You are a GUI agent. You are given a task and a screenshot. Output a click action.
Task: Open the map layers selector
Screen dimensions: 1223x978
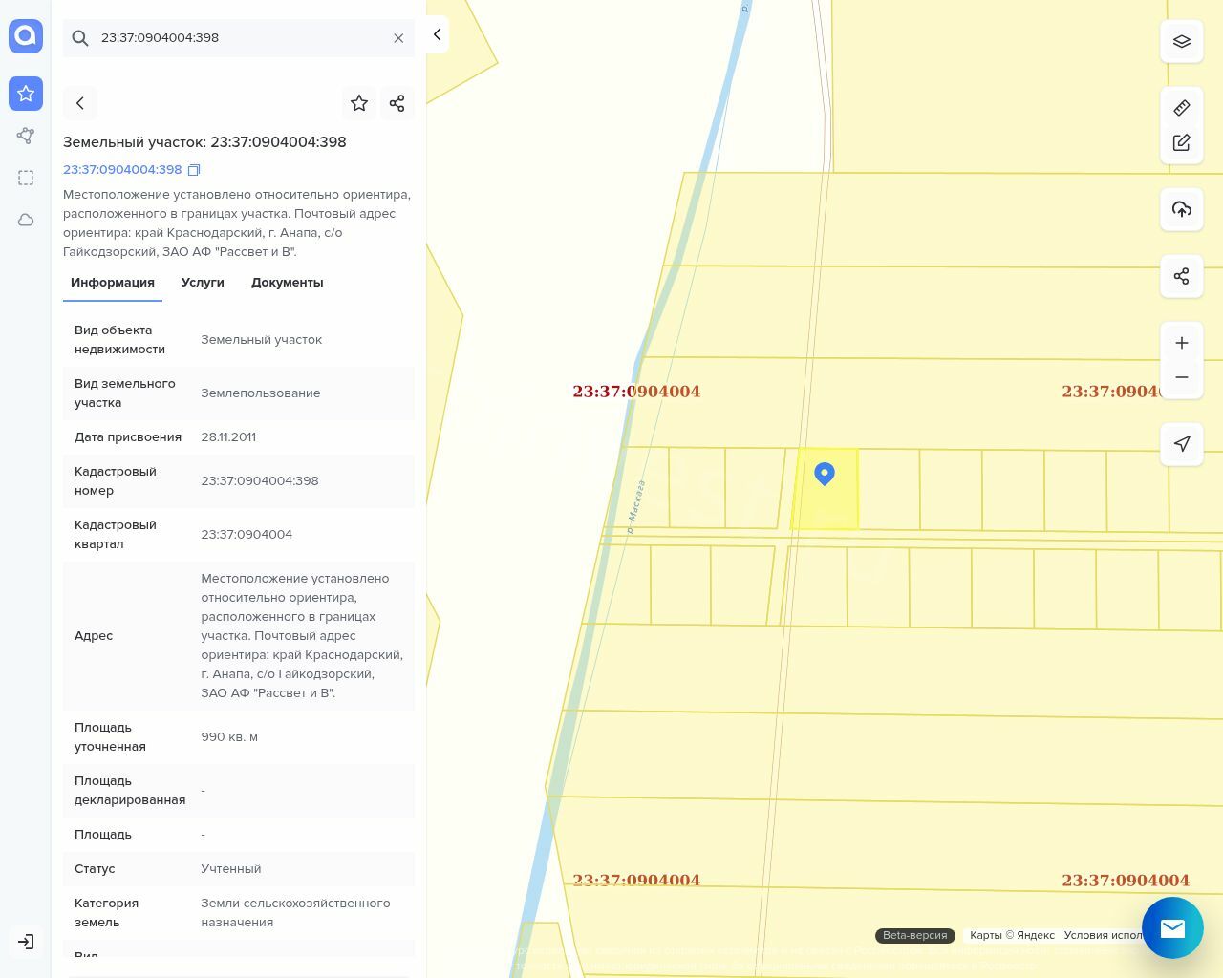1182,42
